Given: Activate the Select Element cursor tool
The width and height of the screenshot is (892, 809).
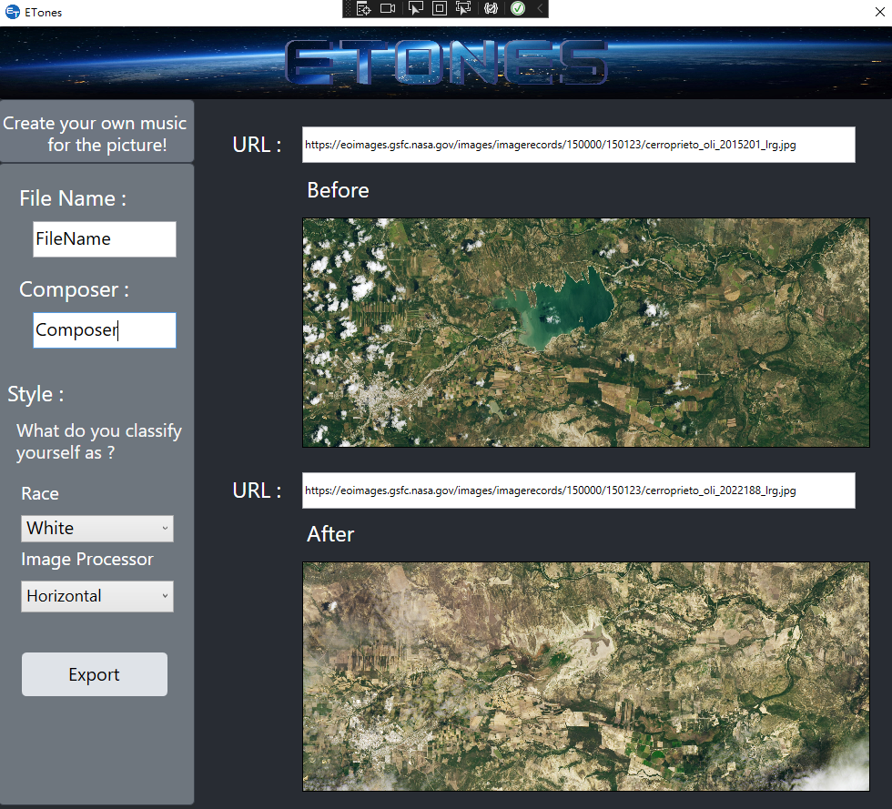Looking at the screenshot, I should click(415, 8).
